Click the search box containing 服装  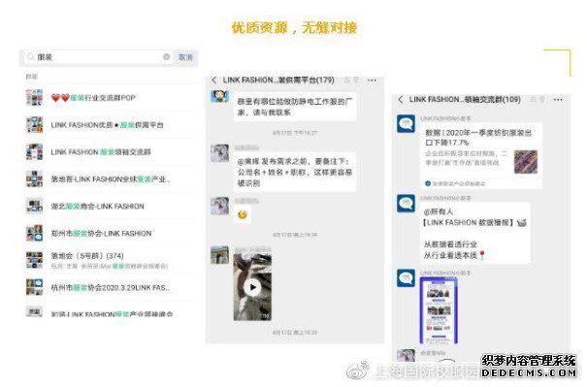point(97,57)
